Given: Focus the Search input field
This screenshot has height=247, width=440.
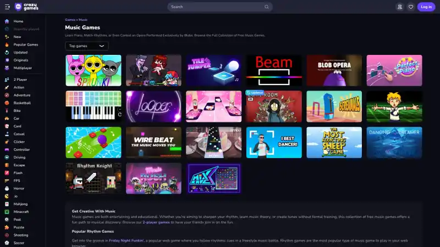Looking at the screenshot, I should [x=219, y=7].
